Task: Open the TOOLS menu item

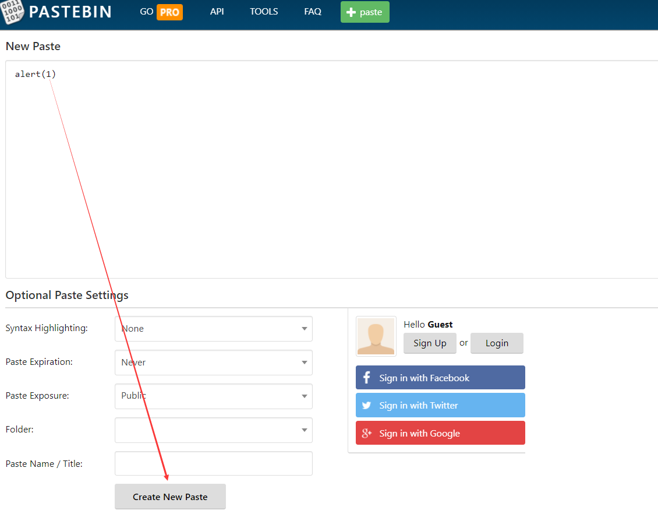Action: [264, 12]
